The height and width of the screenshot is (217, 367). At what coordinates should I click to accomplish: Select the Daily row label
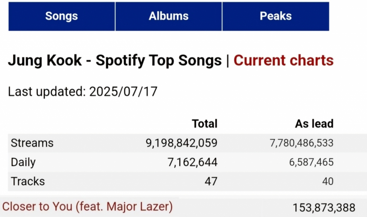coord(23,162)
